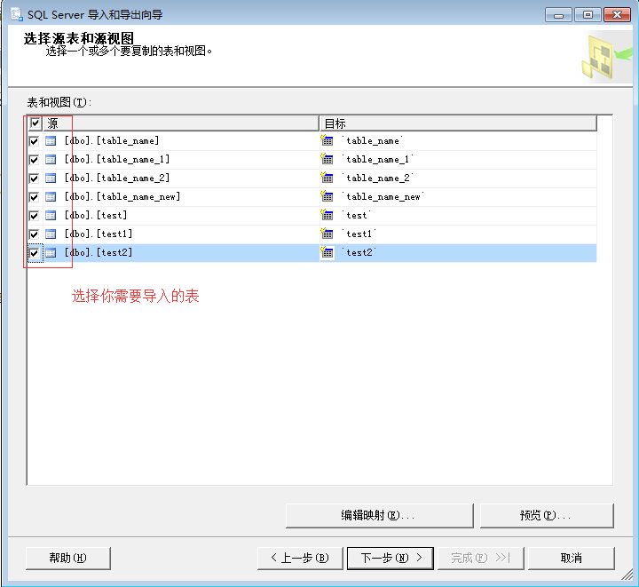Click the source table icon for [dbo].[table_name_2]

pos(51,178)
